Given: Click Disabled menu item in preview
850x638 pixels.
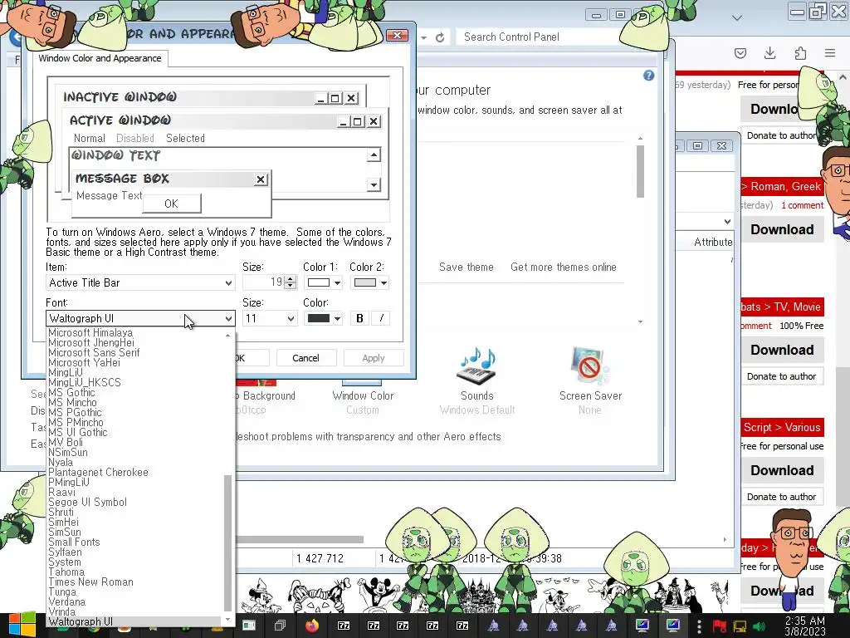Looking at the screenshot, I should tap(135, 139).
